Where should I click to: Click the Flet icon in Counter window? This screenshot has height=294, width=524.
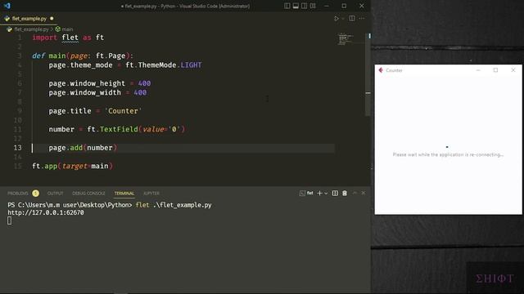tap(381, 70)
